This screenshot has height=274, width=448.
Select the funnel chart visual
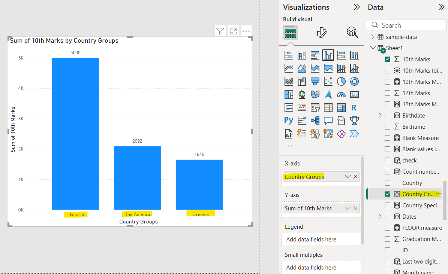[315, 81]
